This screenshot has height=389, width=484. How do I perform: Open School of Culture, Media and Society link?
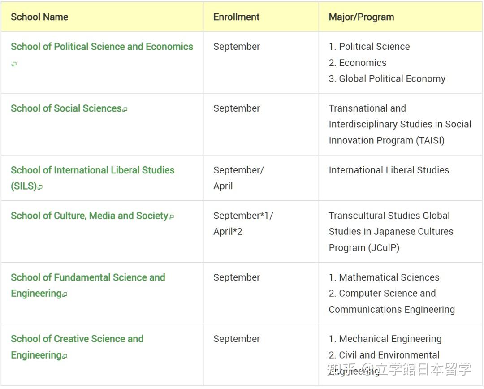pos(90,216)
